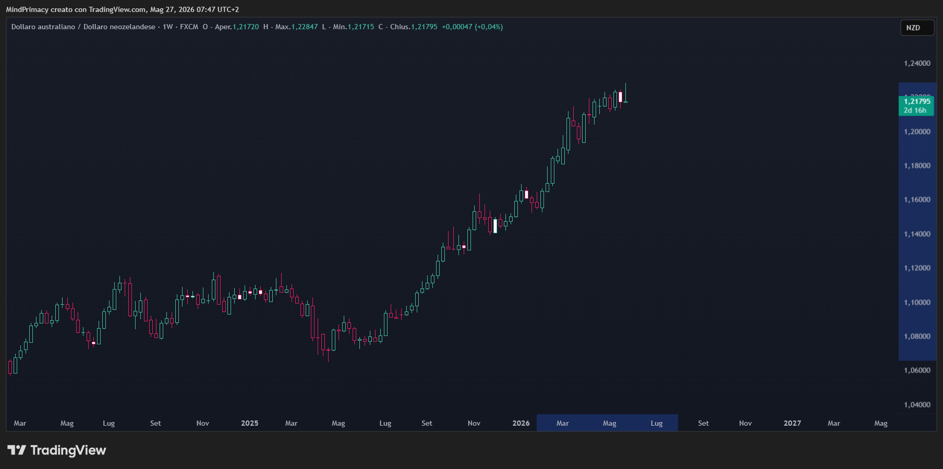Viewport: 943px width, 469px height.
Task: Click the max value 1,22847
Action: click(305, 27)
